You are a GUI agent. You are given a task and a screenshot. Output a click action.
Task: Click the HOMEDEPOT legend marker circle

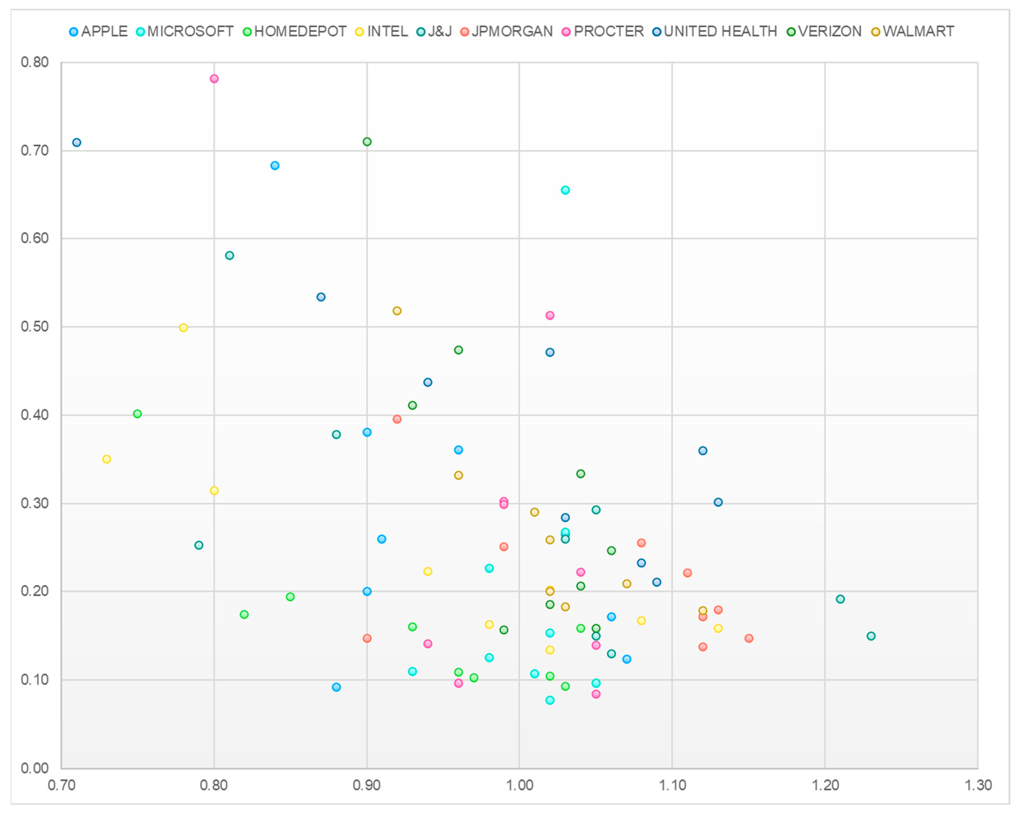point(247,32)
